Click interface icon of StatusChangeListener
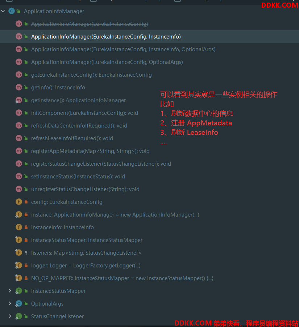Image resolution: width=299 pixels, height=327 pixels. pos(19,316)
